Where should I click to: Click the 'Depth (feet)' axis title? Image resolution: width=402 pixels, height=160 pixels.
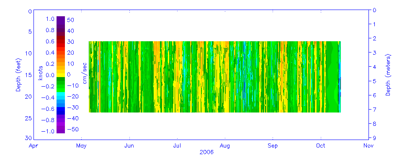tap(19, 75)
